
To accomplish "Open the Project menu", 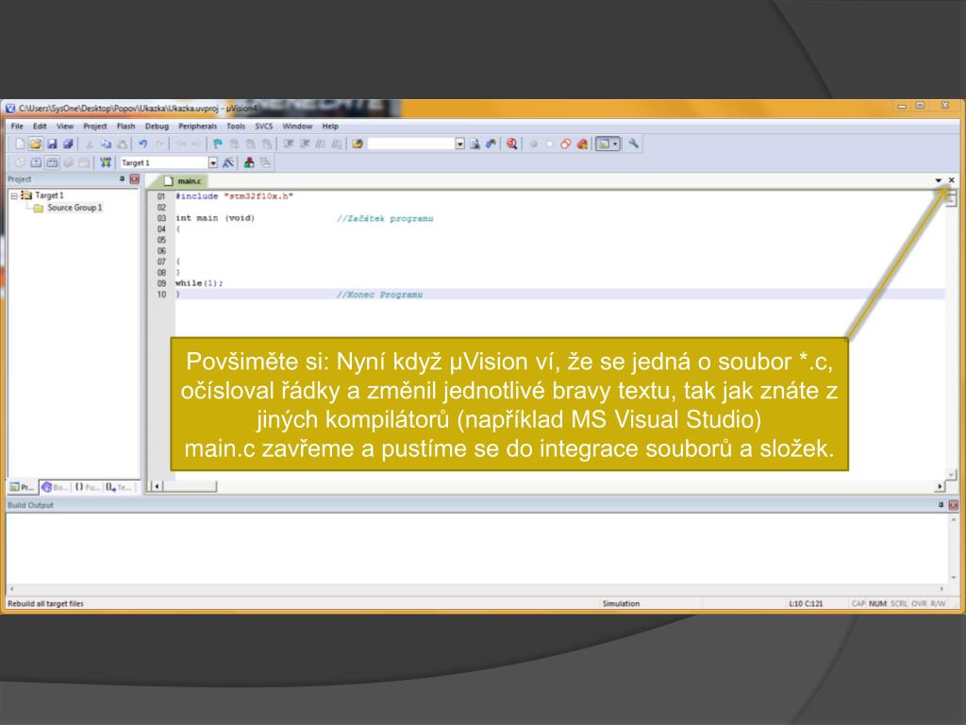I will [95, 126].
